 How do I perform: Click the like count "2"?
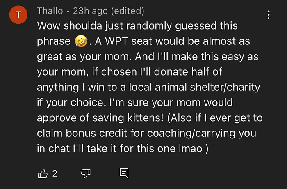[55, 174]
